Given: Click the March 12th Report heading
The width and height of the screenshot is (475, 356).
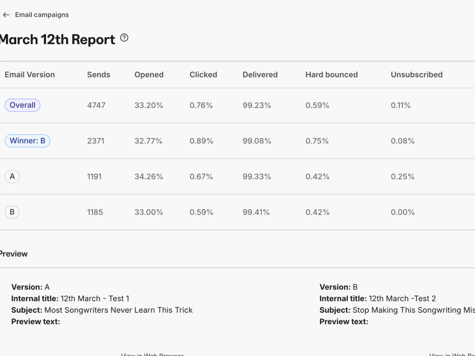Looking at the screenshot, I should click(x=57, y=40).
